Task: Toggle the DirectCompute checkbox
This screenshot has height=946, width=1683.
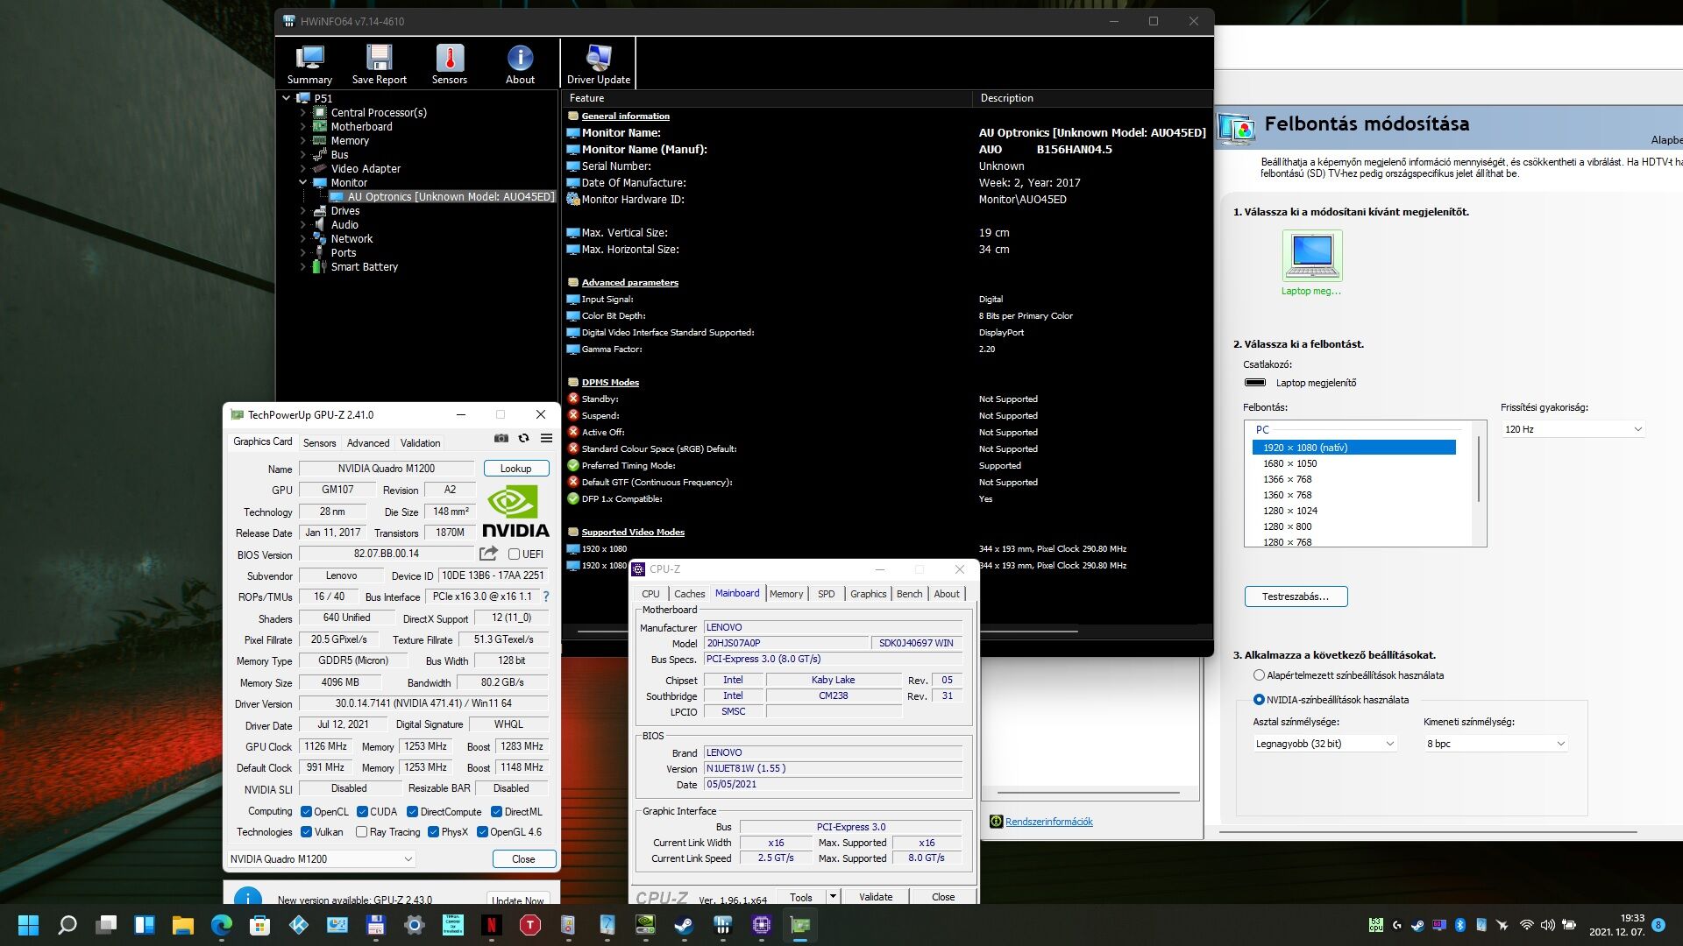Action: (x=412, y=812)
